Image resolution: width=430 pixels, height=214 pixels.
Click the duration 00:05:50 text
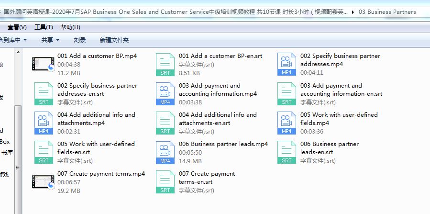point(190,153)
